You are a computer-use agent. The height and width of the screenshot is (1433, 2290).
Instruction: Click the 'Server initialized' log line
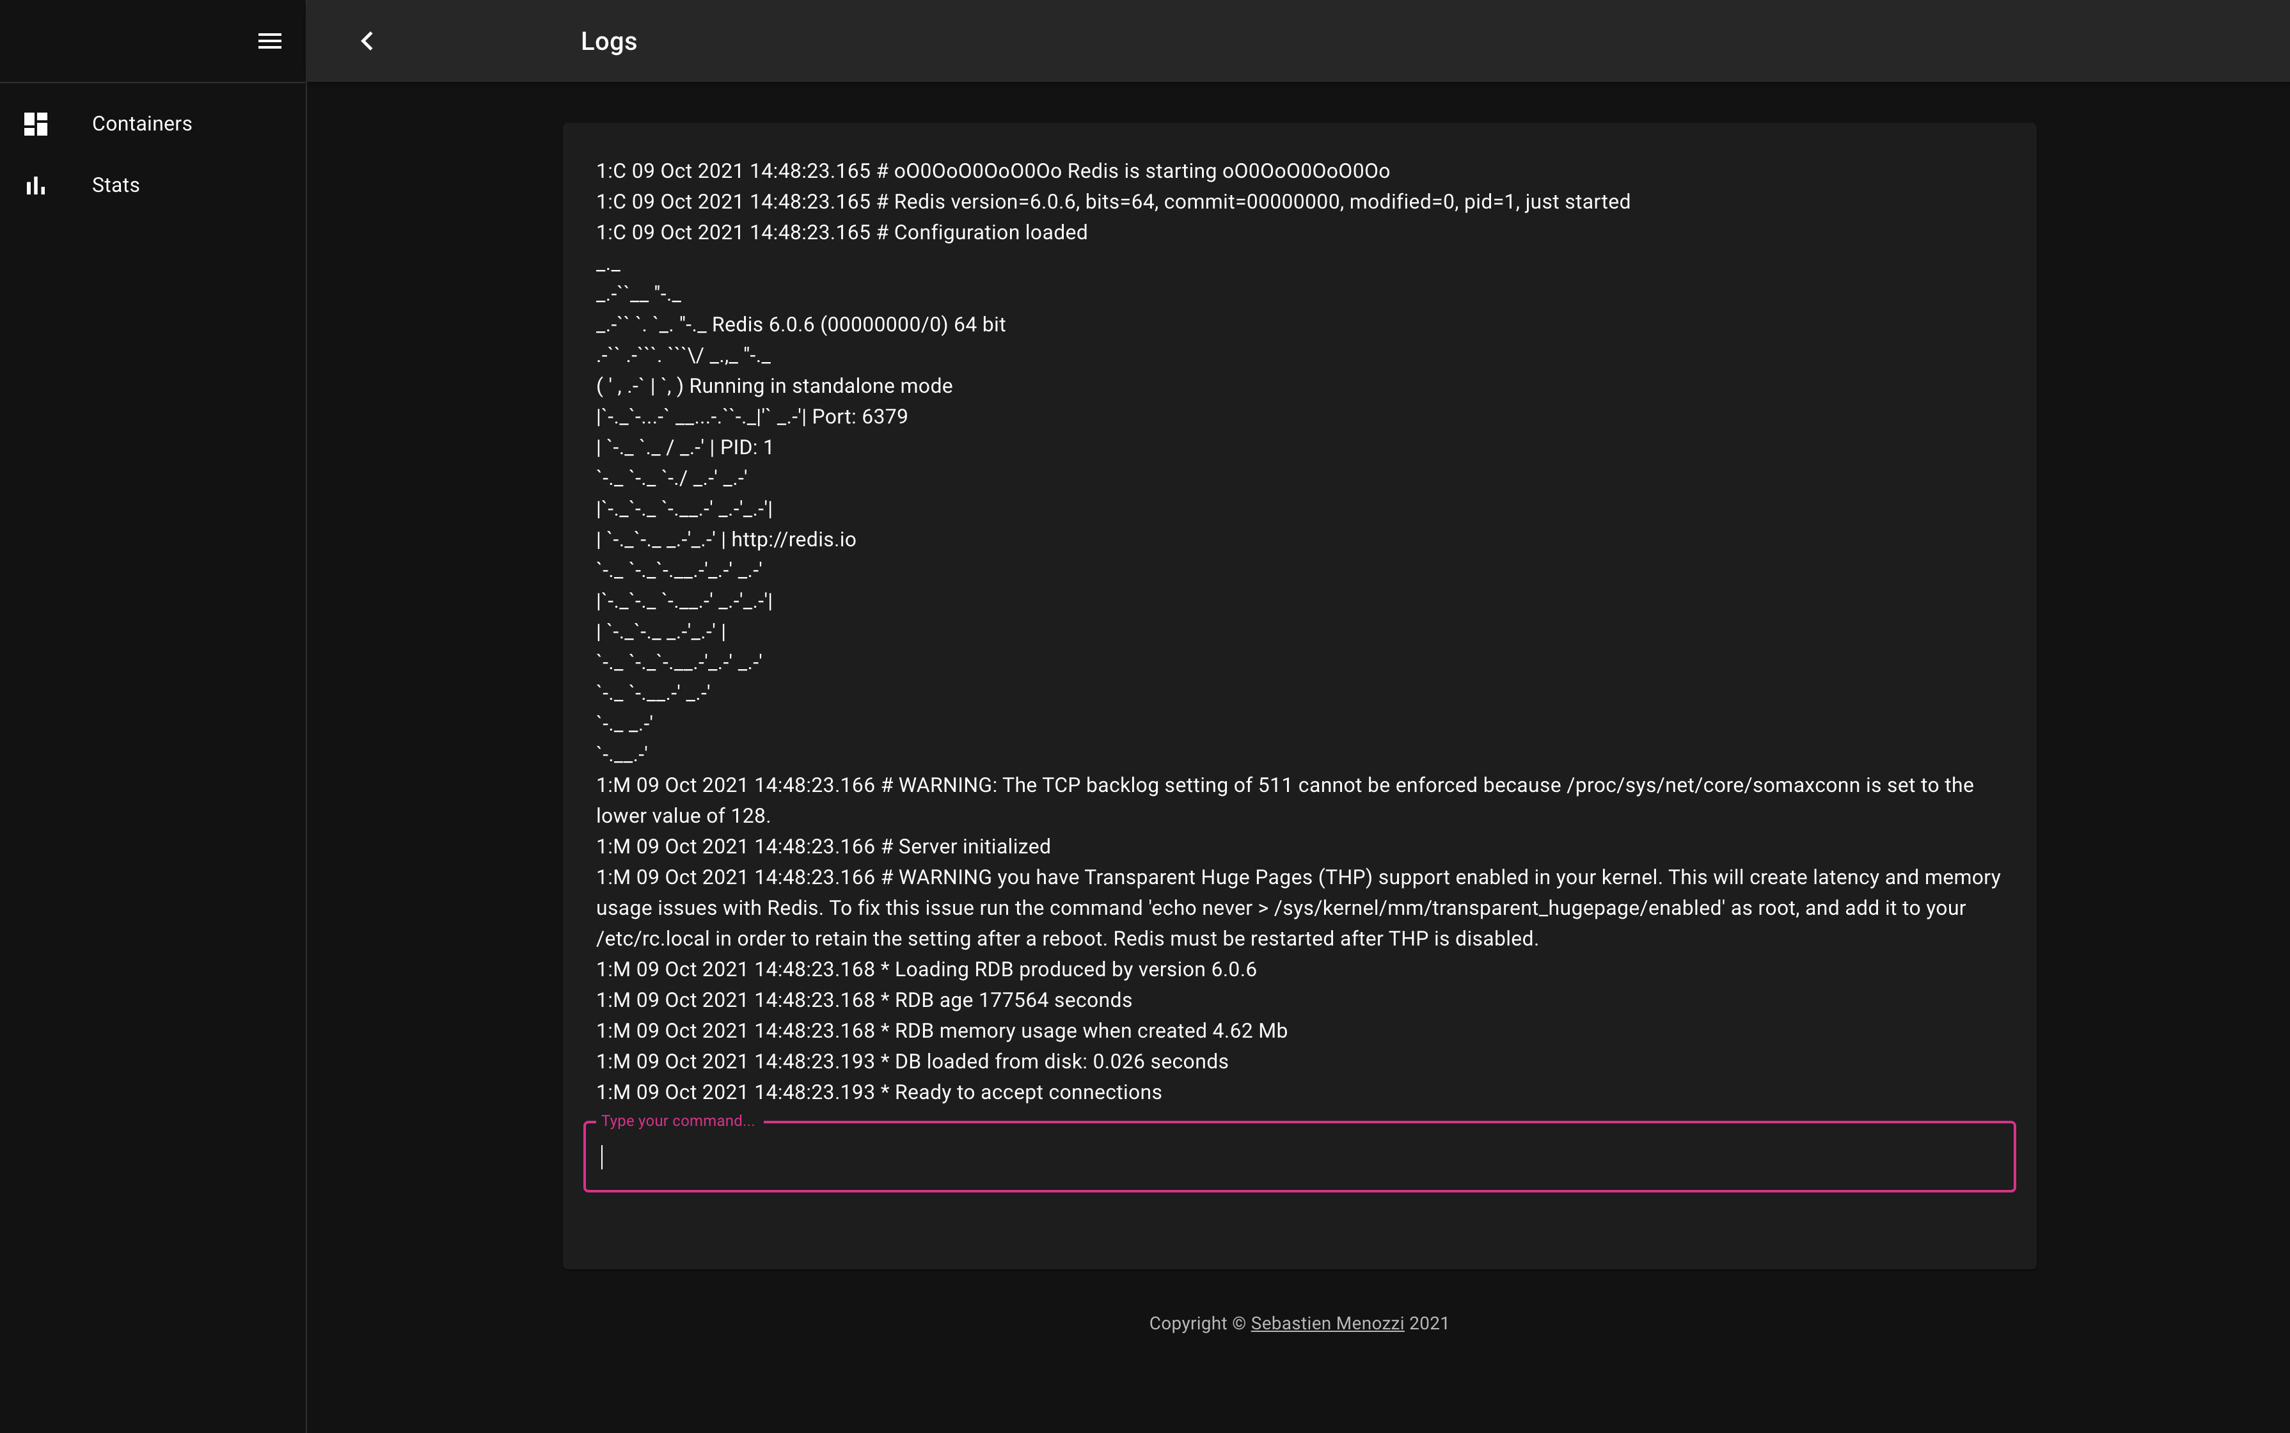(823, 847)
